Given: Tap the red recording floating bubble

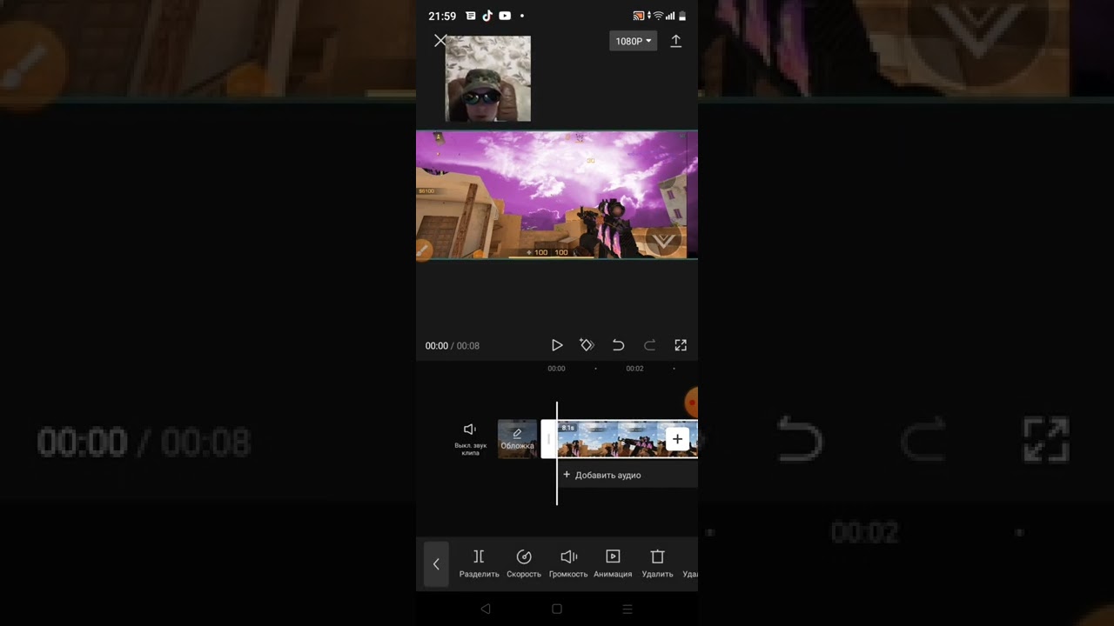Looking at the screenshot, I should (692, 402).
